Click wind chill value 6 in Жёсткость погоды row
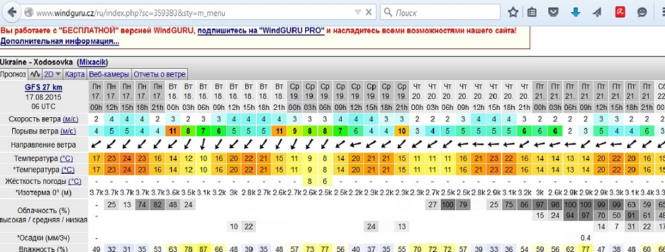This screenshot has width=665, height=252. click(x=325, y=181)
